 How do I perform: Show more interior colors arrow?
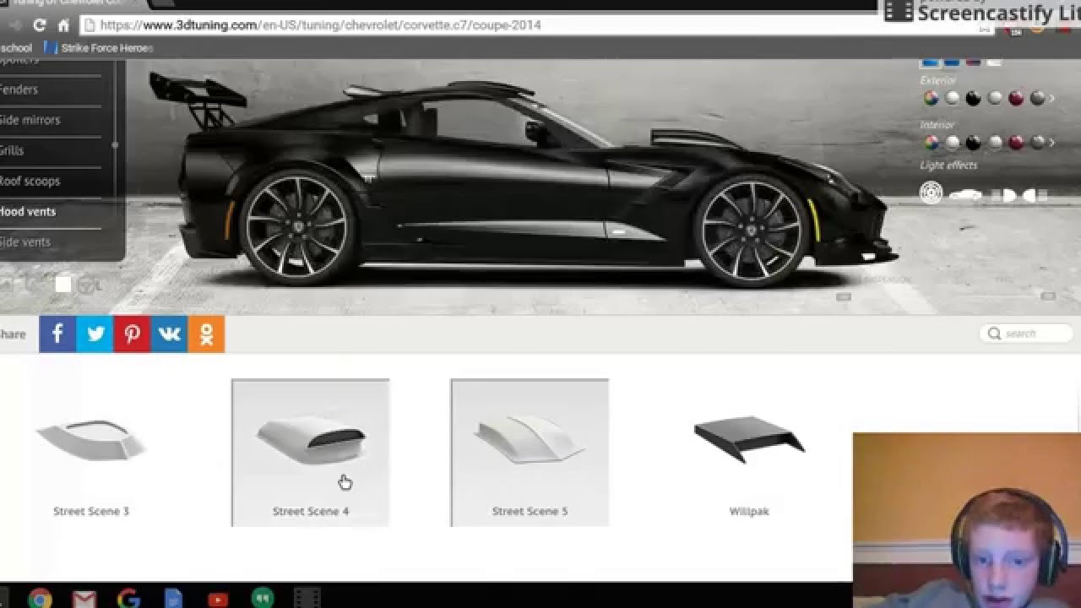point(1052,143)
